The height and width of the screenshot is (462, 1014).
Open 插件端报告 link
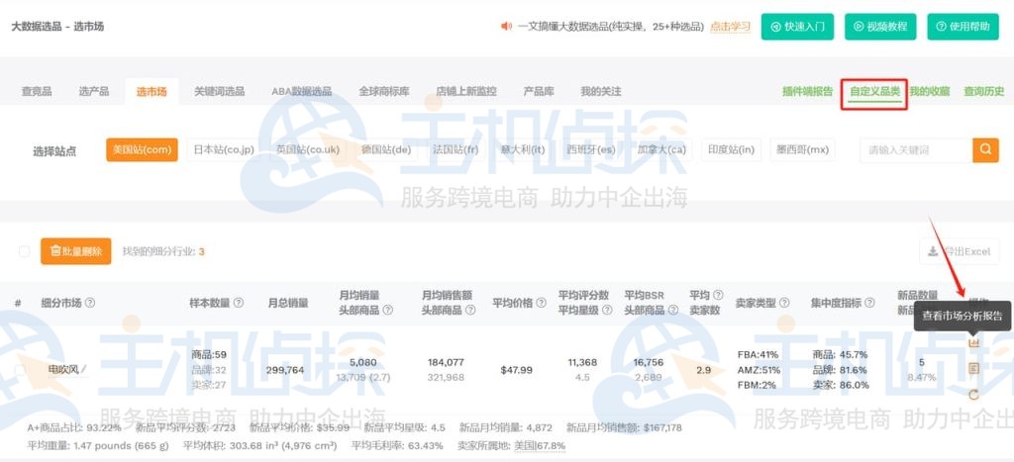click(808, 92)
